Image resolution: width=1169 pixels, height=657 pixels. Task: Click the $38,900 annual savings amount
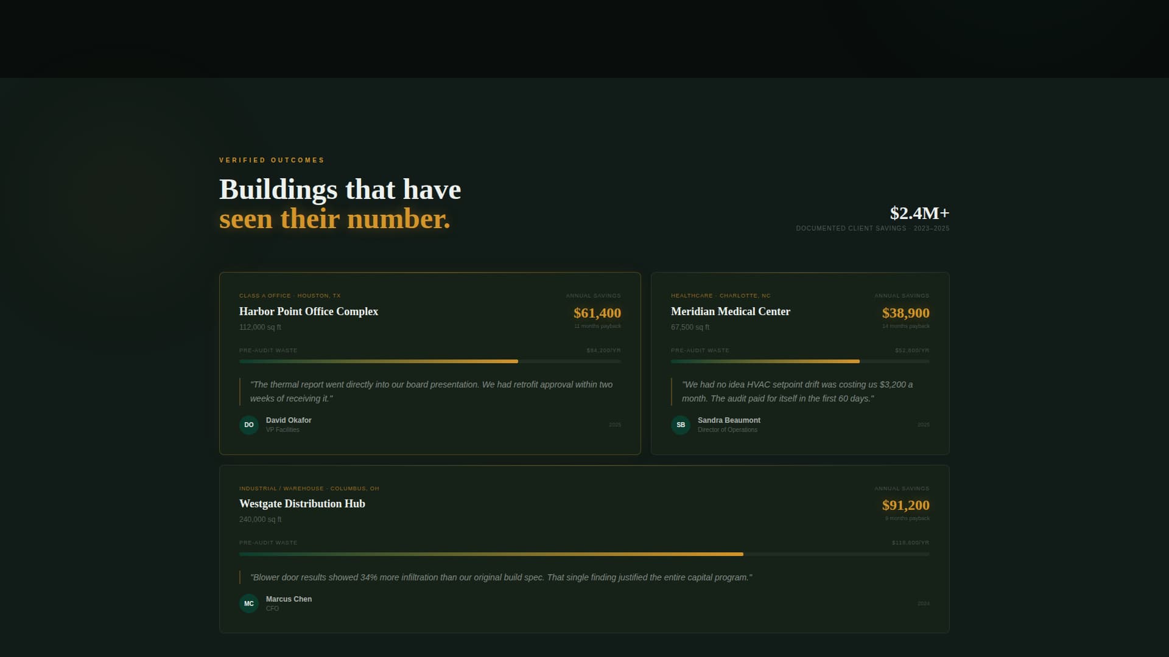pos(905,313)
